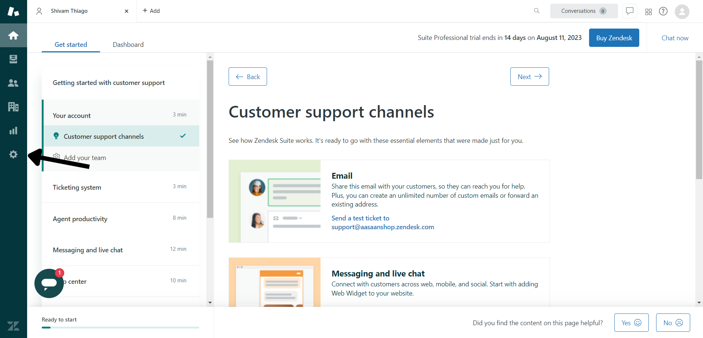Open the chat bubble icon in top bar
The height and width of the screenshot is (338, 703).
click(630, 11)
